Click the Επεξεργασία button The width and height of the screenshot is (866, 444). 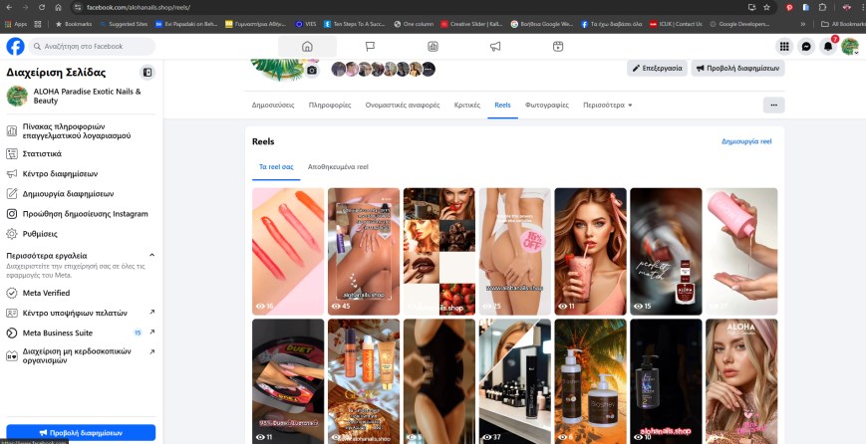tap(657, 69)
